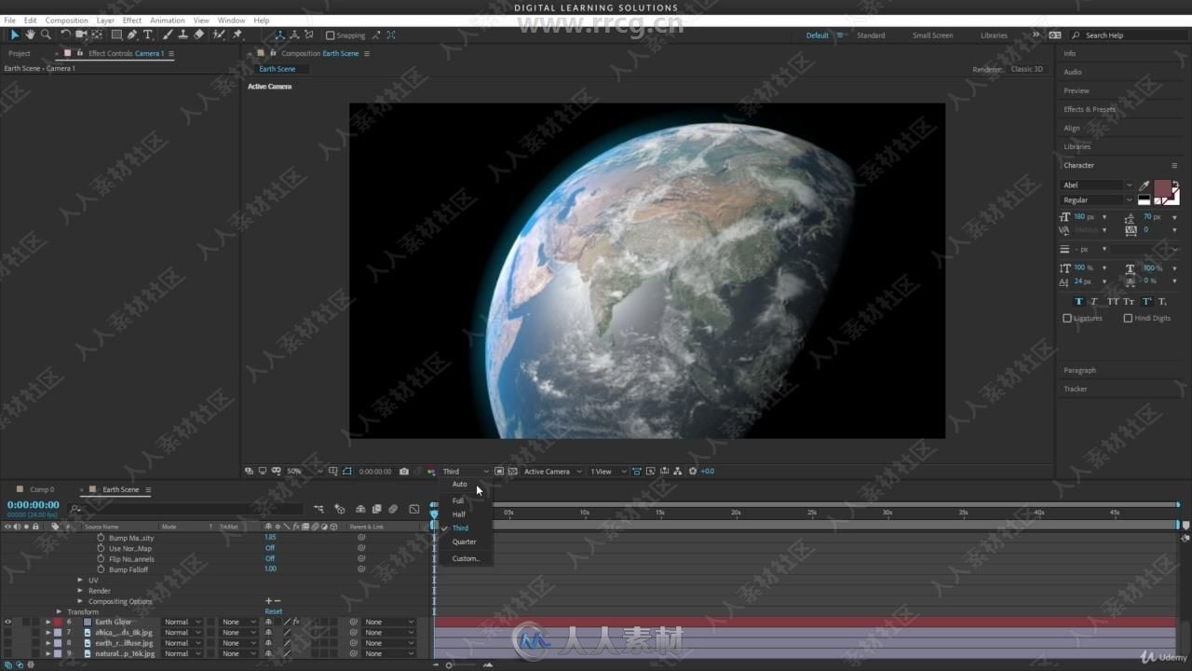Click the Graph Editor icon in timeline
Image resolution: width=1192 pixels, height=671 pixels.
(x=414, y=509)
